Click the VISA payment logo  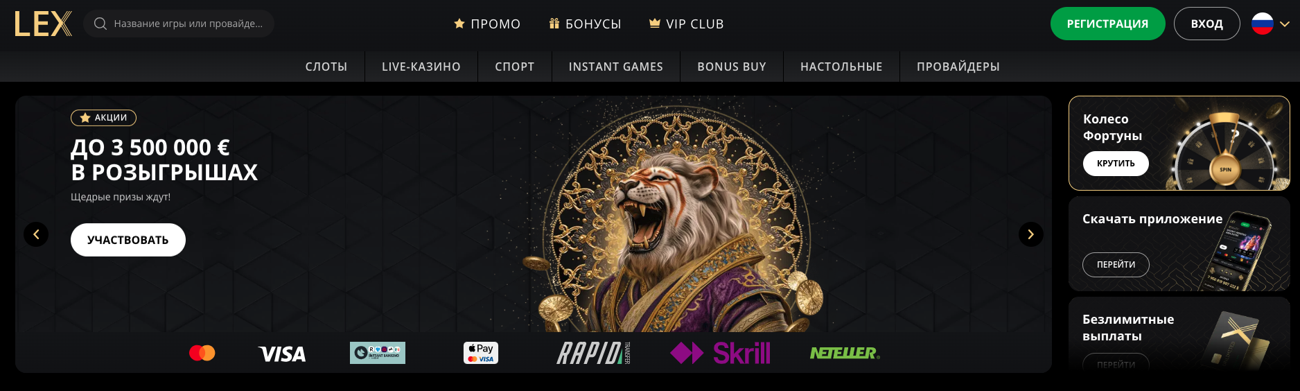point(282,354)
